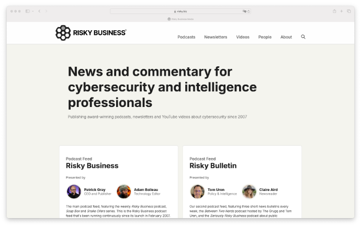Image resolution: width=361 pixels, height=227 pixels.
Task: Open the Podcasts menu item
Action: pos(186,37)
